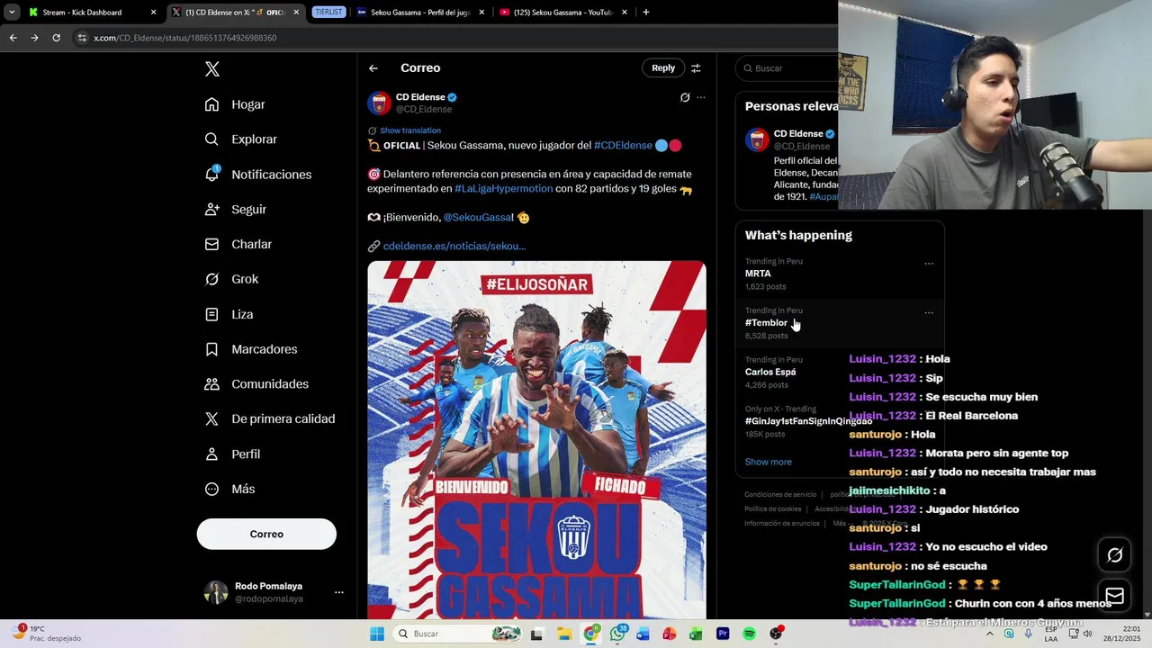The width and height of the screenshot is (1152, 648).
Task: Open Excel from the taskbar
Action: coord(696,634)
